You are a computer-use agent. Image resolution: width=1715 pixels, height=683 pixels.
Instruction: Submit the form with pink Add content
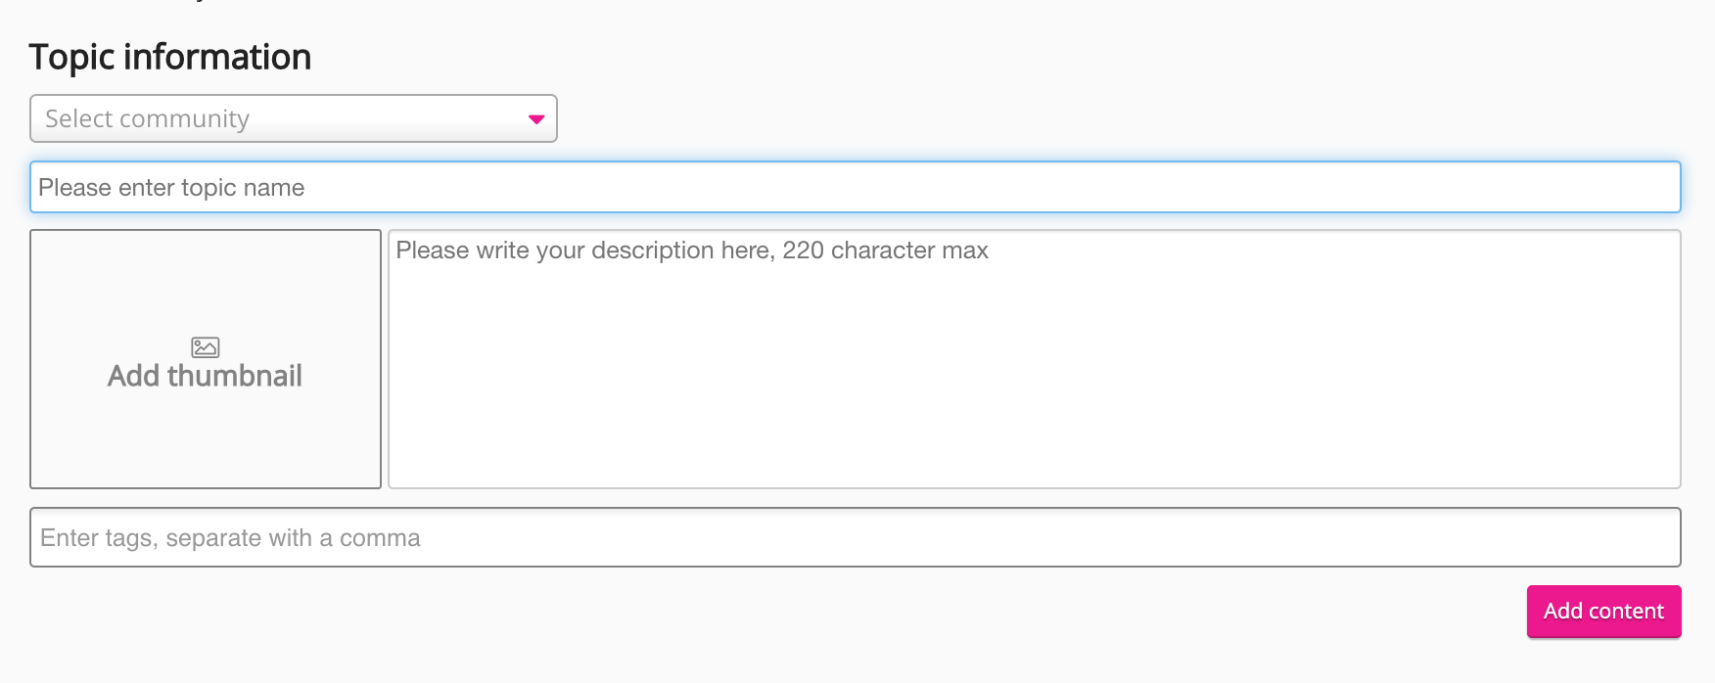[x=1603, y=612]
